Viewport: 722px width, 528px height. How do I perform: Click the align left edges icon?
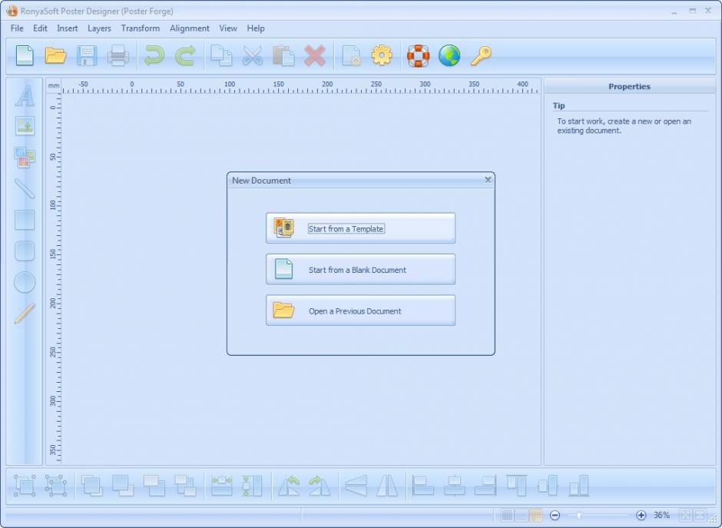[x=422, y=486]
